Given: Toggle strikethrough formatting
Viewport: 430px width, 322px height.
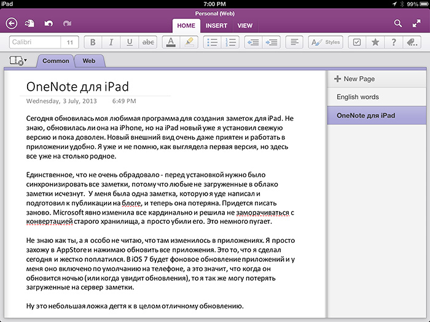Looking at the screenshot, I should [x=148, y=42].
